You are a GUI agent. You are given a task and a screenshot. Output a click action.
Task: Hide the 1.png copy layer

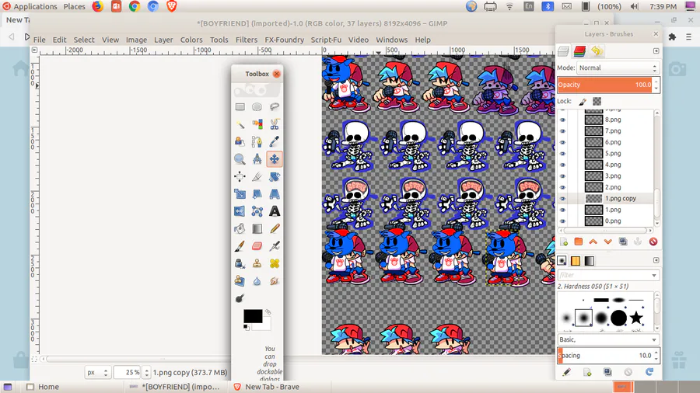[x=562, y=199]
